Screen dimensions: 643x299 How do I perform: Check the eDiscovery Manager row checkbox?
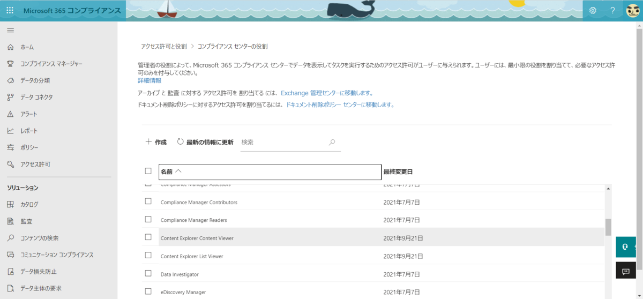click(148, 291)
